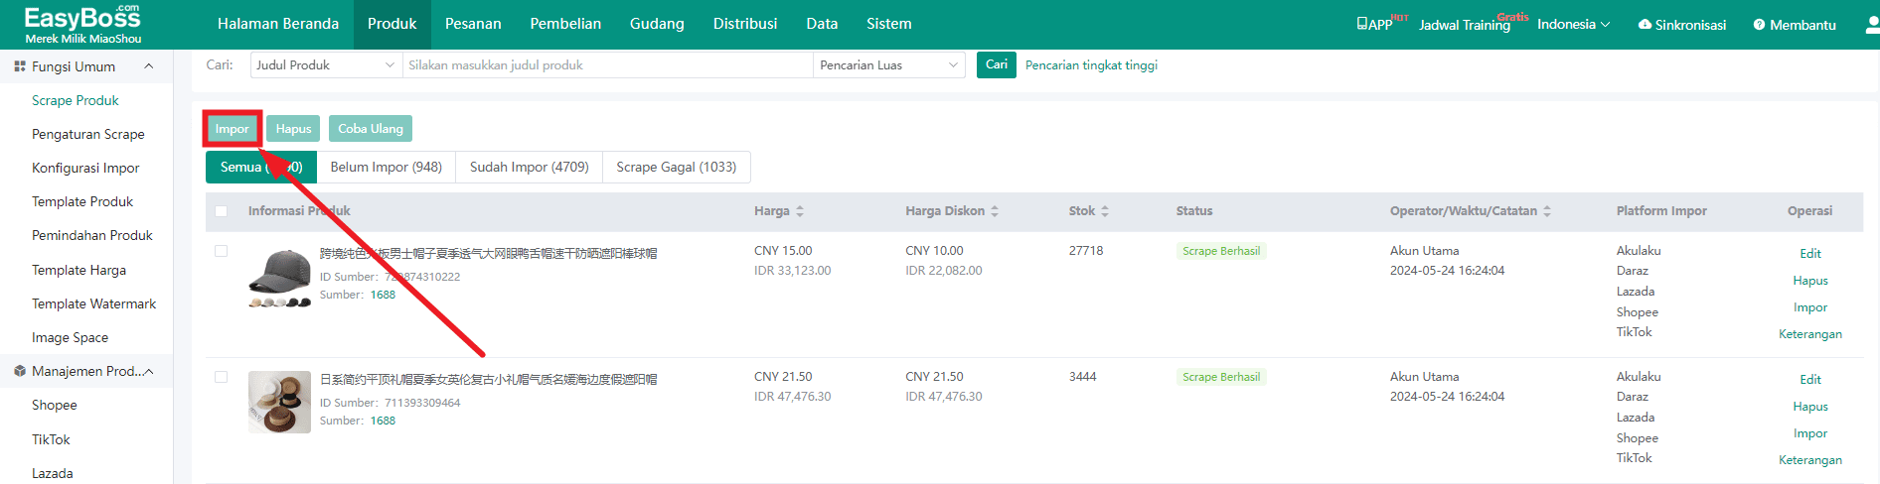Click Keterangan for the straw hat product
The width and height of the screenshot is (1880, 484).
coord(1810,460)
